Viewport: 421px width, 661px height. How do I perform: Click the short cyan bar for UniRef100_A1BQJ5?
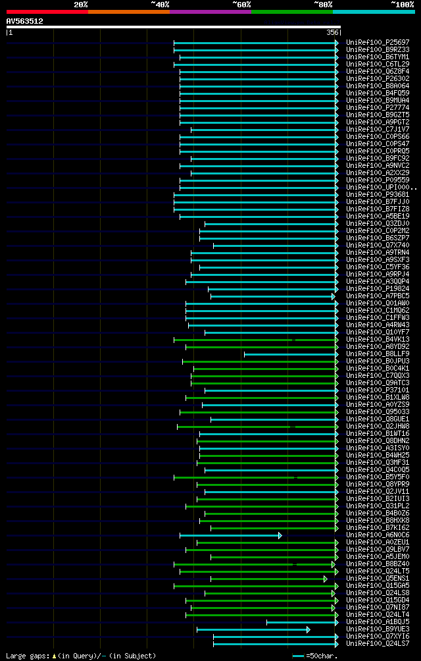click(303, 622)
